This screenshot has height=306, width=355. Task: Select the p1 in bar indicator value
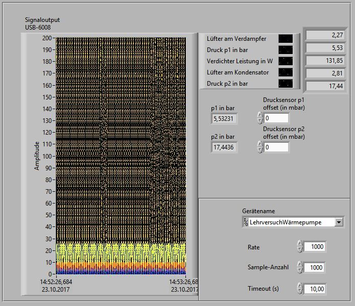click(224, 119)
